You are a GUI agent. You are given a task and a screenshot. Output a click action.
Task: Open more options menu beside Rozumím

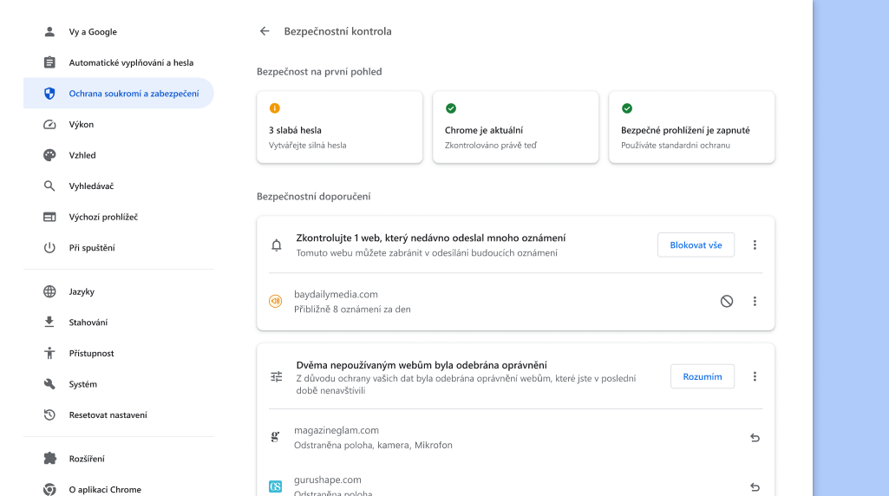pyautogui.click(x=754, y=376)
